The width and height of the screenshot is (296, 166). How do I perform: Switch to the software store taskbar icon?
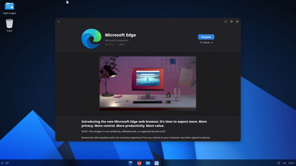coord(157,163)
